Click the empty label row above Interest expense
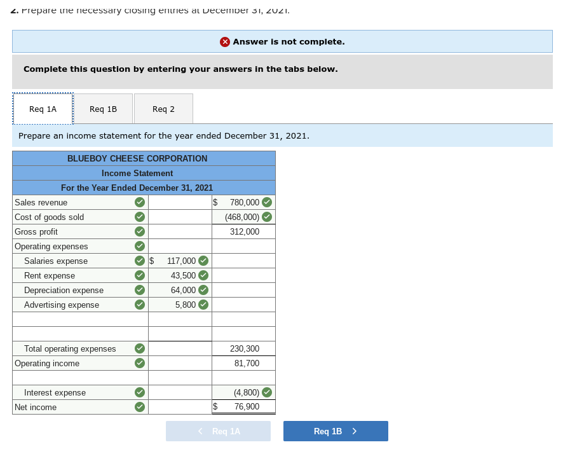 81,378
